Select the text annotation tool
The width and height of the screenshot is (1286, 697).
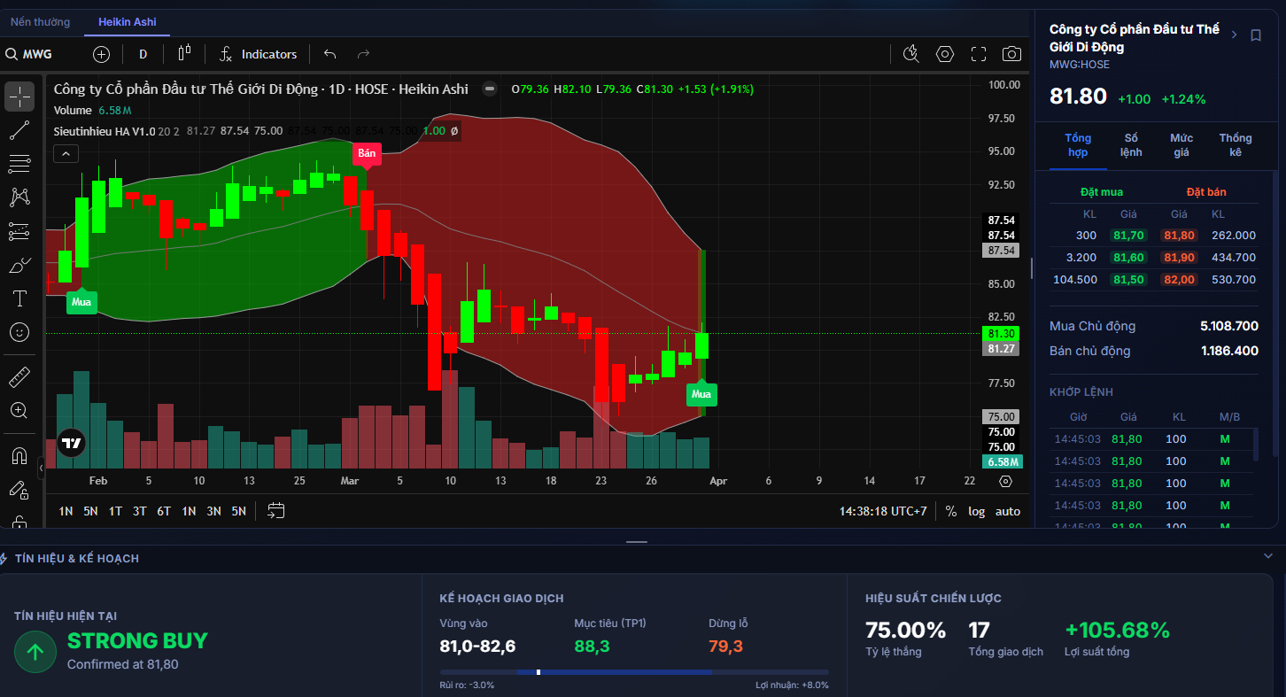pyautogui.click(x=19, y=298)
